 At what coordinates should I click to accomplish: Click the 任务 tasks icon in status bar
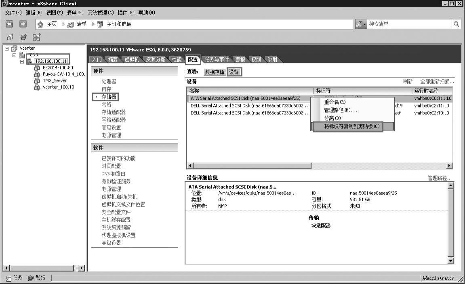coord(8,278)
